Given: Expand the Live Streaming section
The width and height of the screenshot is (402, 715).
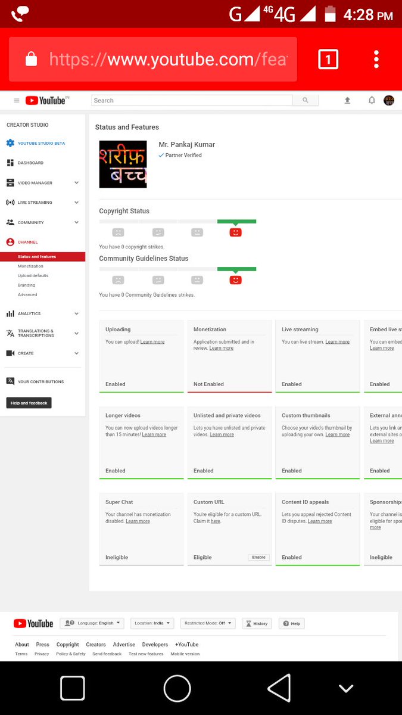Looking at the screenshot, I should coord(76,203).
